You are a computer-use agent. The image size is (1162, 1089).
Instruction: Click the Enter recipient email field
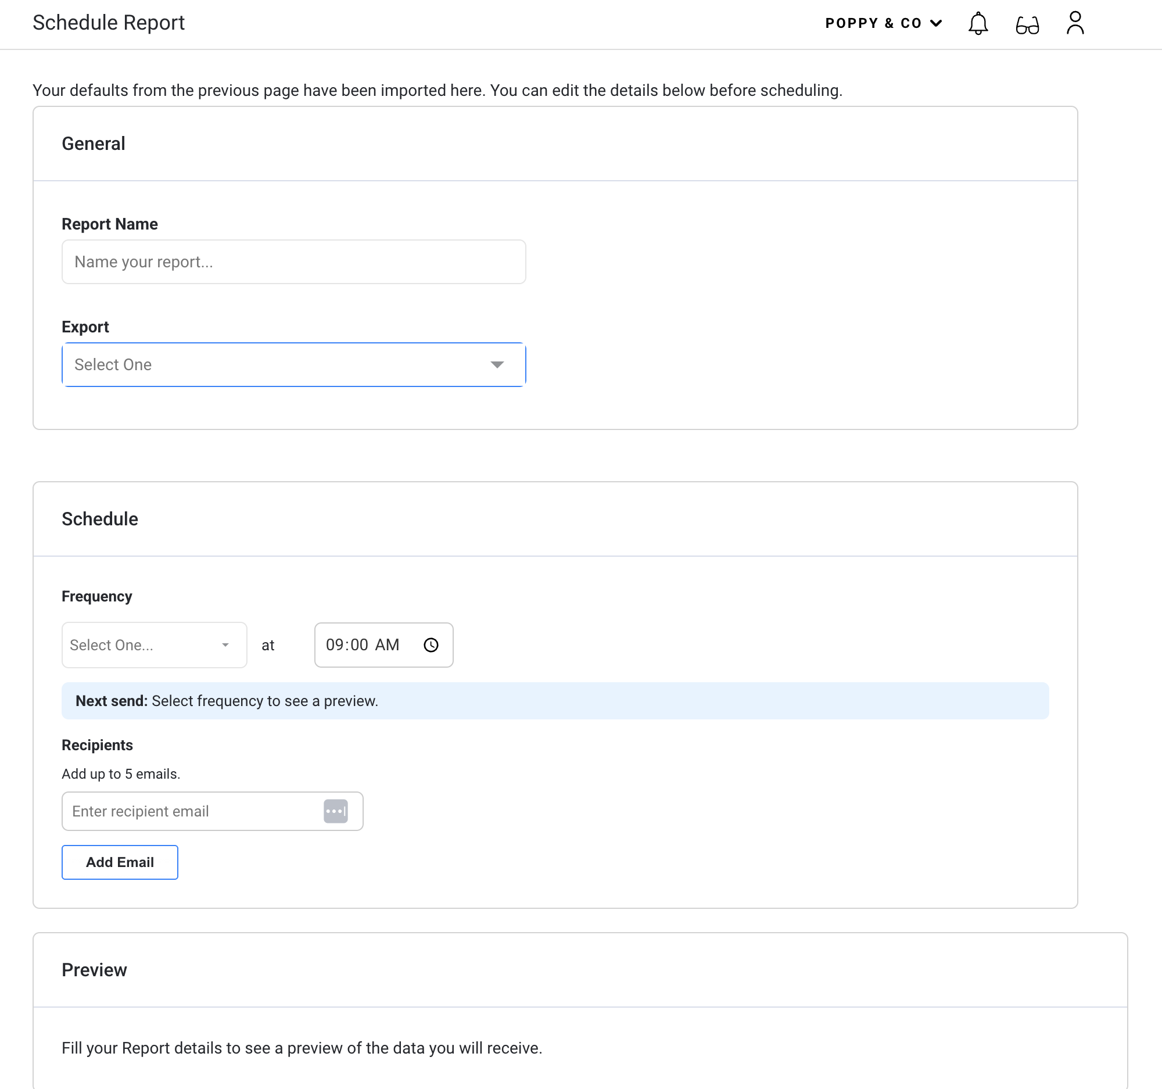(193, 811)
